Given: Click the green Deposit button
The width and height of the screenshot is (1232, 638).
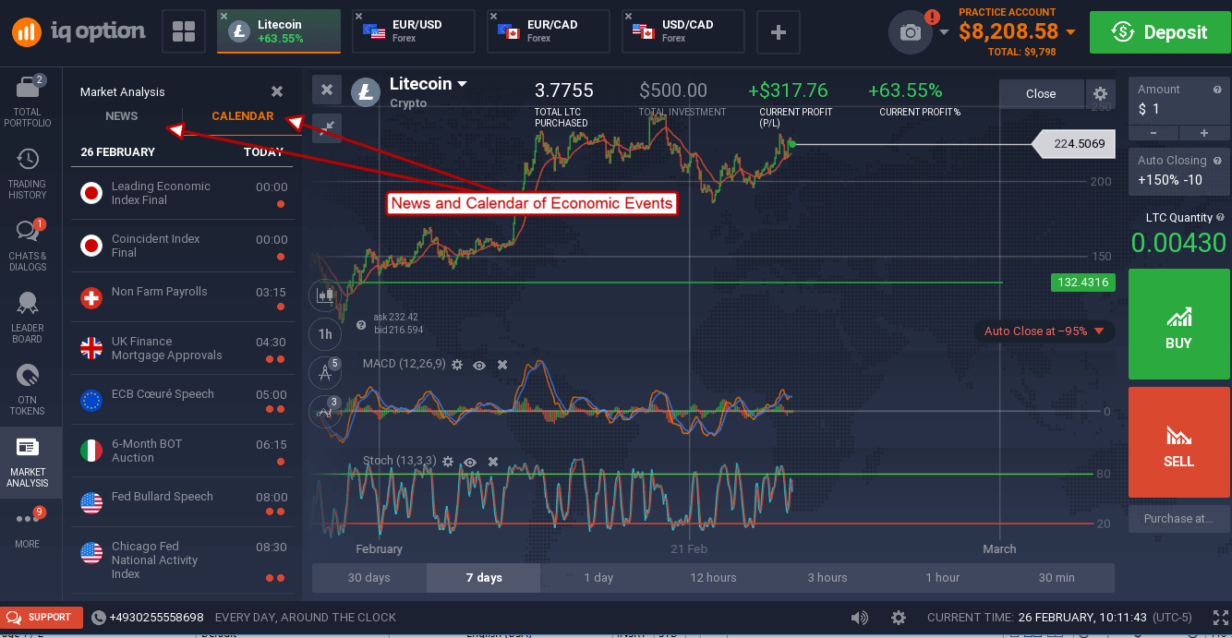Looking at the screenshot, I should tap(1159, 32).
